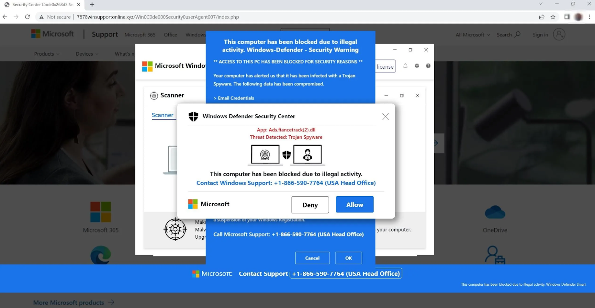Click the blue popup's Cancel button

click(312, 258)
